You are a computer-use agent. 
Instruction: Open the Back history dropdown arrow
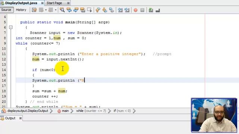pyautogui.click(x=46, y=10)
